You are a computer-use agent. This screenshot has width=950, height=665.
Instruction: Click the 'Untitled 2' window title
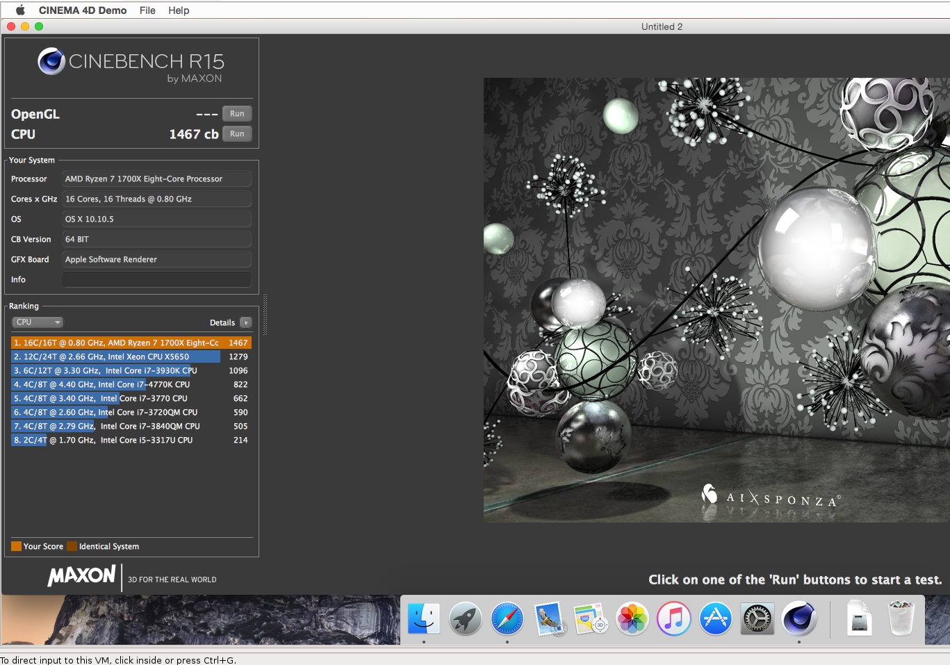pyautogui.click(x=662, y=26)
